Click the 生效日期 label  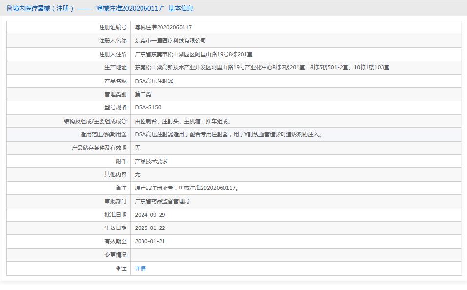[x=116, y=228]
